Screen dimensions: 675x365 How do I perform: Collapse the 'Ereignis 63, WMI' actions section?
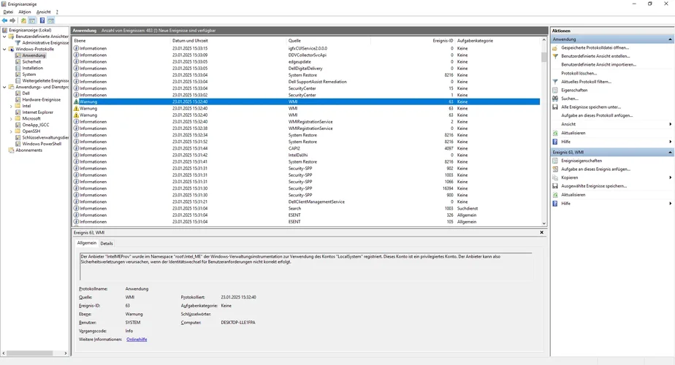coord(670,153)
